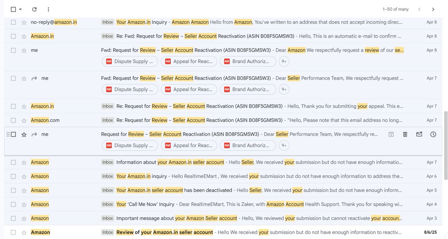Open Appeal for Reac PDF in Apr 8 Fwd email

189,61
